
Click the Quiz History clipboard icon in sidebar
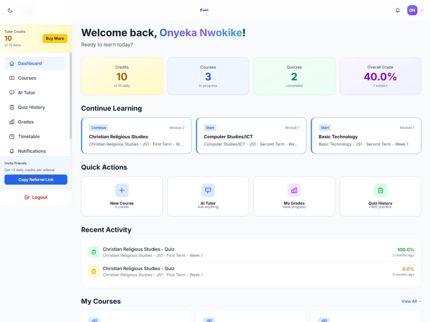12,107
